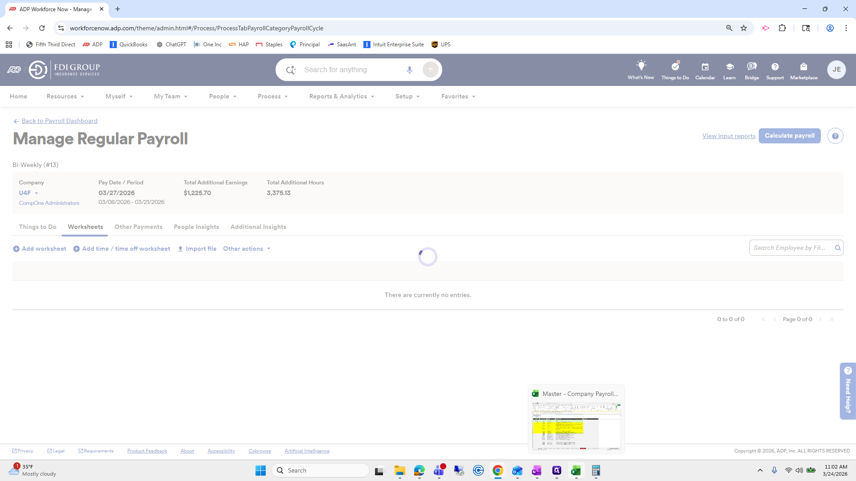Expand the Process navigation menu

point(272,97)
